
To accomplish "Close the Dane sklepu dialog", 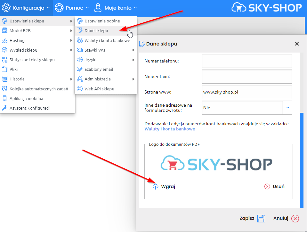I will 297,44.
